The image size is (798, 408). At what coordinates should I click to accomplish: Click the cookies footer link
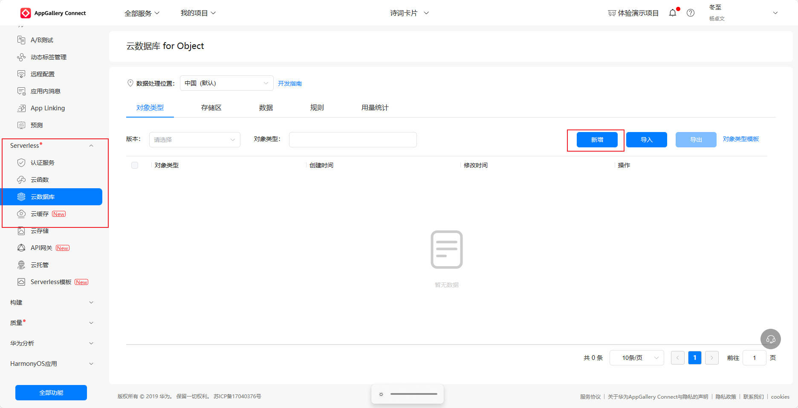(x=780, y=397)
